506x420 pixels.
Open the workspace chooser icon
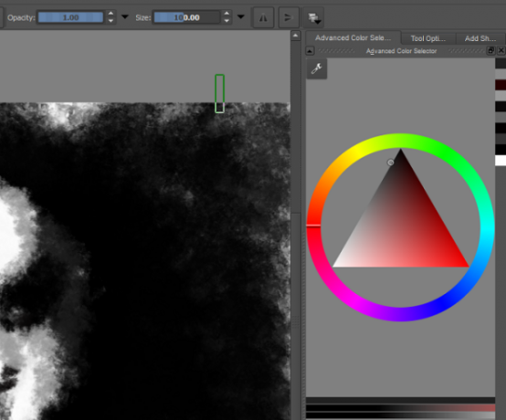tap(313, 17)
